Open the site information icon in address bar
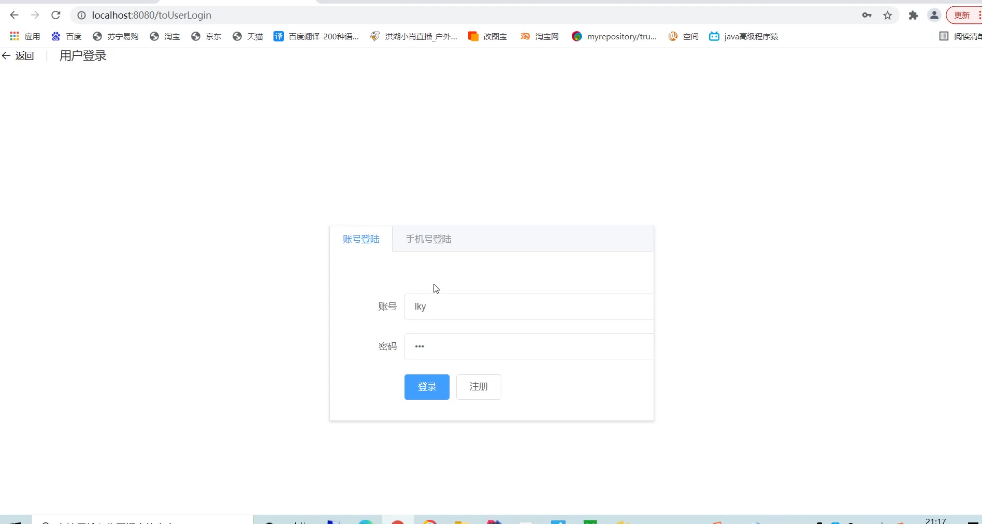This screenshot has width=982, height=524. click(81, 16)
